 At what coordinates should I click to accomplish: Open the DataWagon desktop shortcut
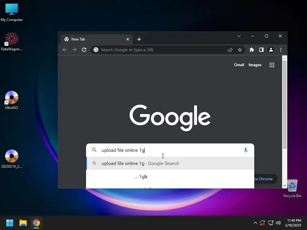pos(12,41)
